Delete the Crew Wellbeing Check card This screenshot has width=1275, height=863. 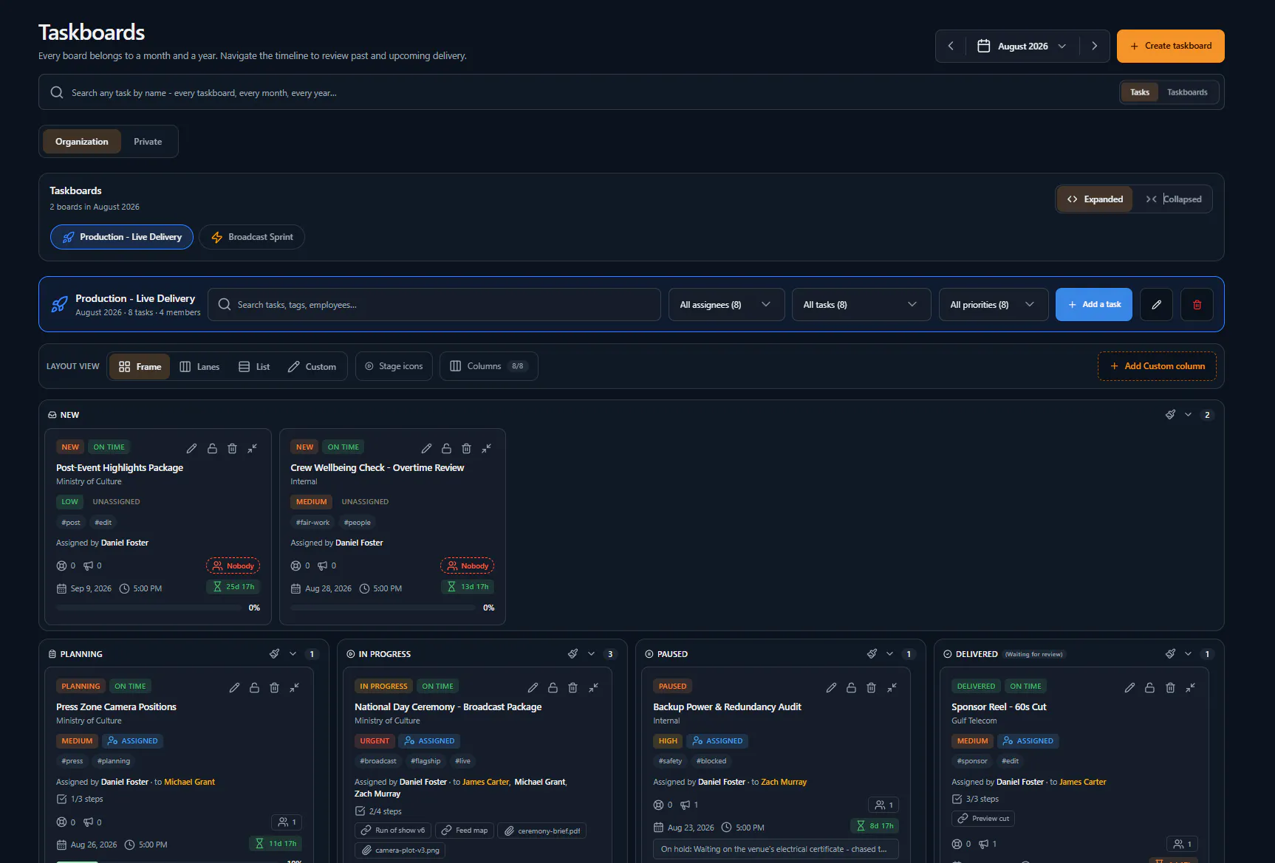coord(466,448)
